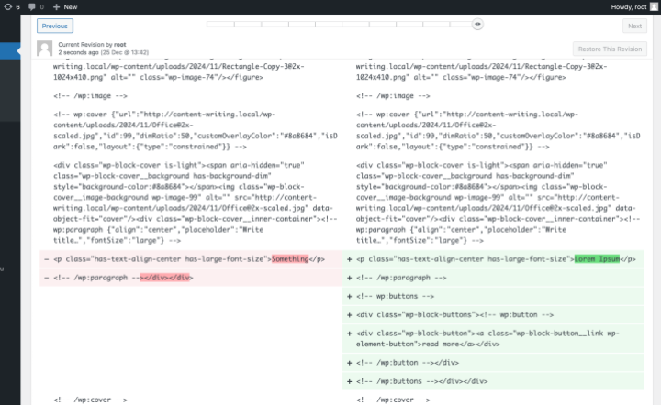Click the Next revision button
This screenshot has height=405, width=661.
coord(633,27)
